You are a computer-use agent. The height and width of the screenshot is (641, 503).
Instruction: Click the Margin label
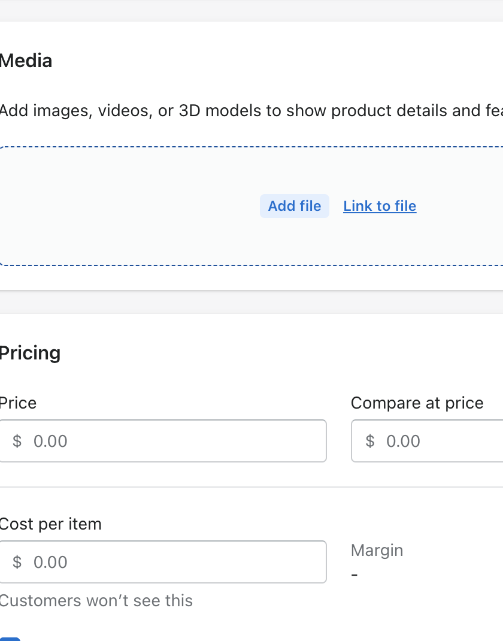pos(377,551)
